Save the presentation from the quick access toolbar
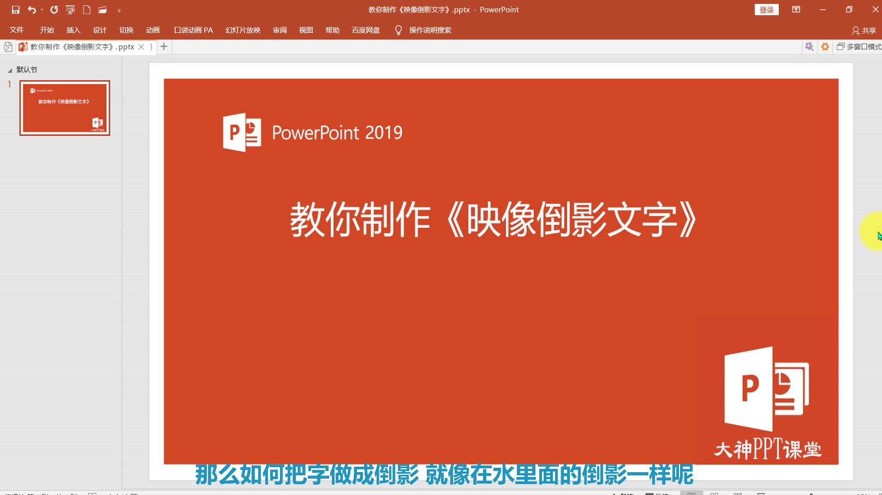This screenshot has width=882, height=495. point(15,10)
